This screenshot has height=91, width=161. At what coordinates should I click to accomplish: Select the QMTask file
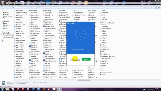coord(33,23)
